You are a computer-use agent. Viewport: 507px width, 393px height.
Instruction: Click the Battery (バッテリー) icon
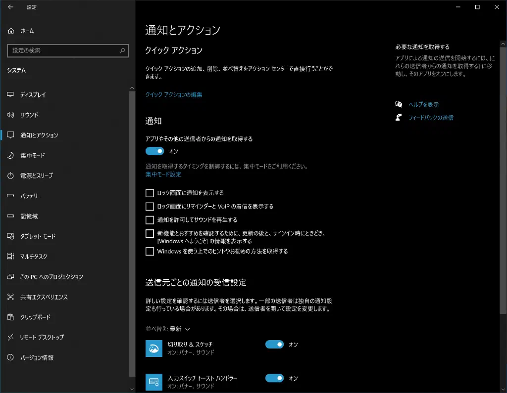[x=10, y=196]
